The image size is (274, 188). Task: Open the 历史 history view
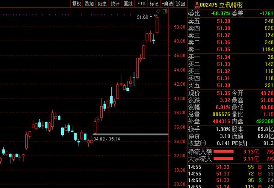point(102,3)
